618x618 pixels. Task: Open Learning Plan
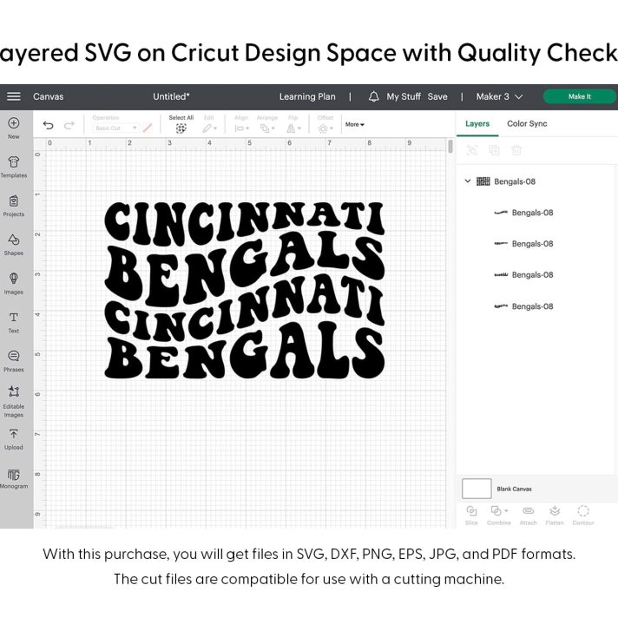pyautogui.click(x=307, y=96)
